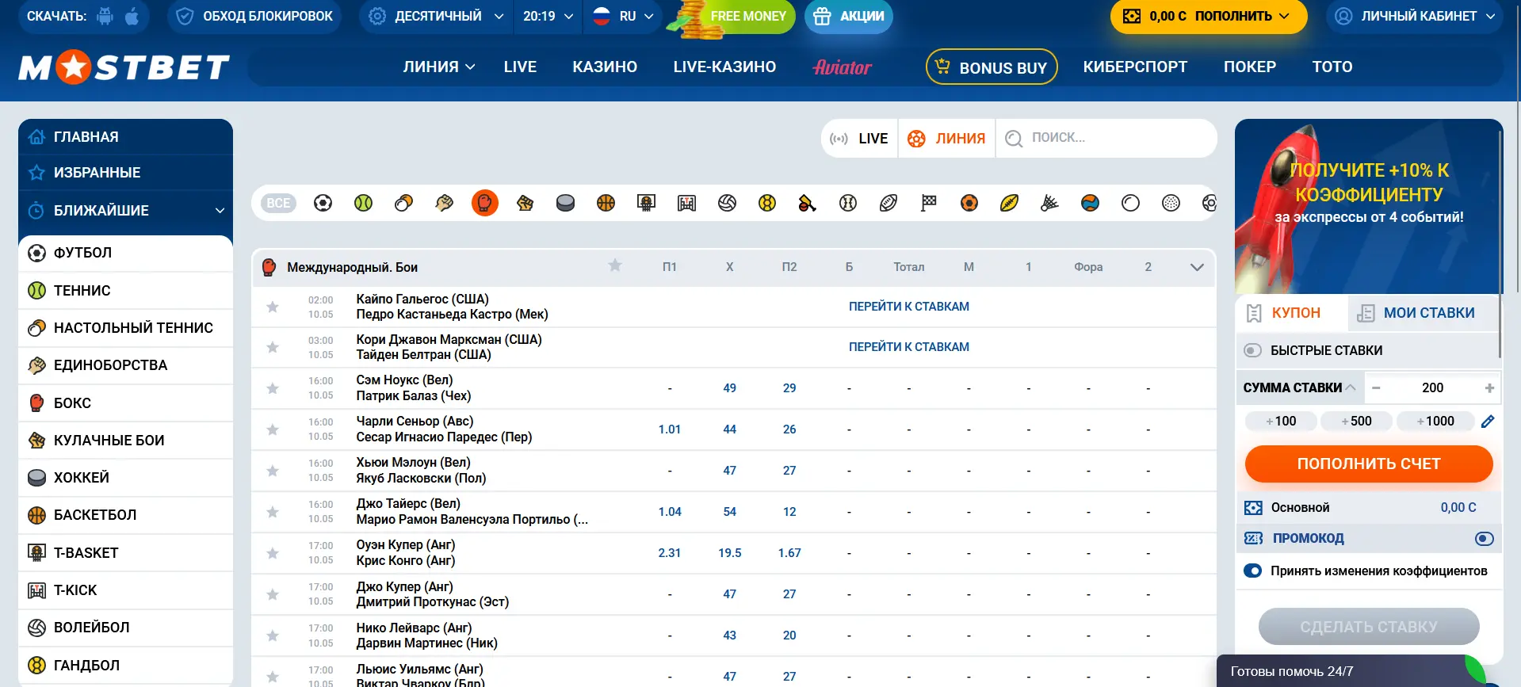
Task: Select the badminton shuttlecock filter icon
Action: [1049, 203]
